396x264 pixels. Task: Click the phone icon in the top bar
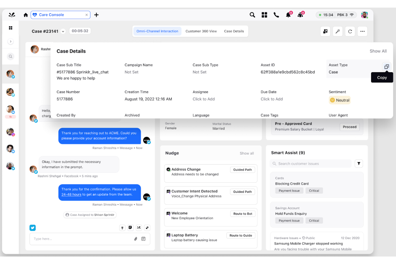click(x=276, y=15)
